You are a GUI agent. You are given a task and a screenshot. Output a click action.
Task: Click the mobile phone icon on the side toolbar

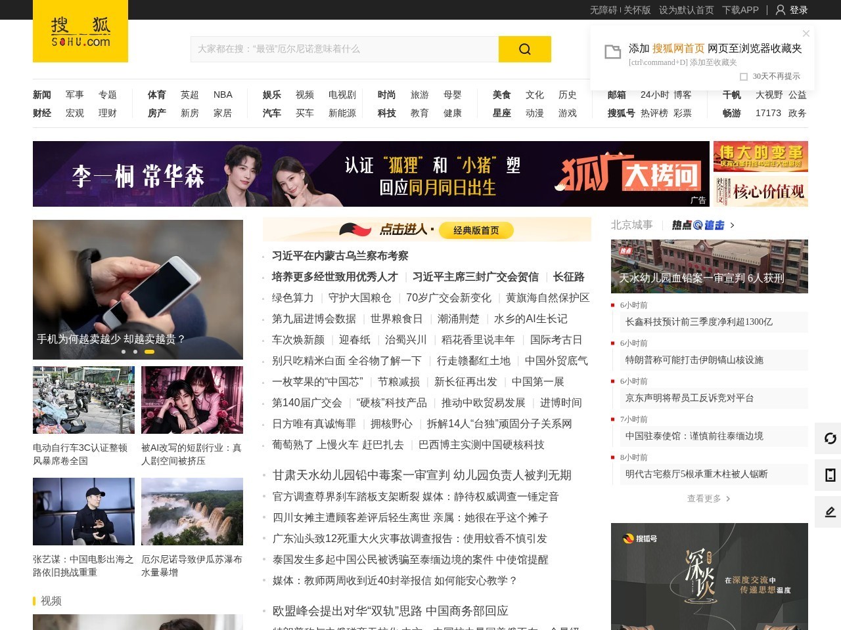click(x=830, y=475)
